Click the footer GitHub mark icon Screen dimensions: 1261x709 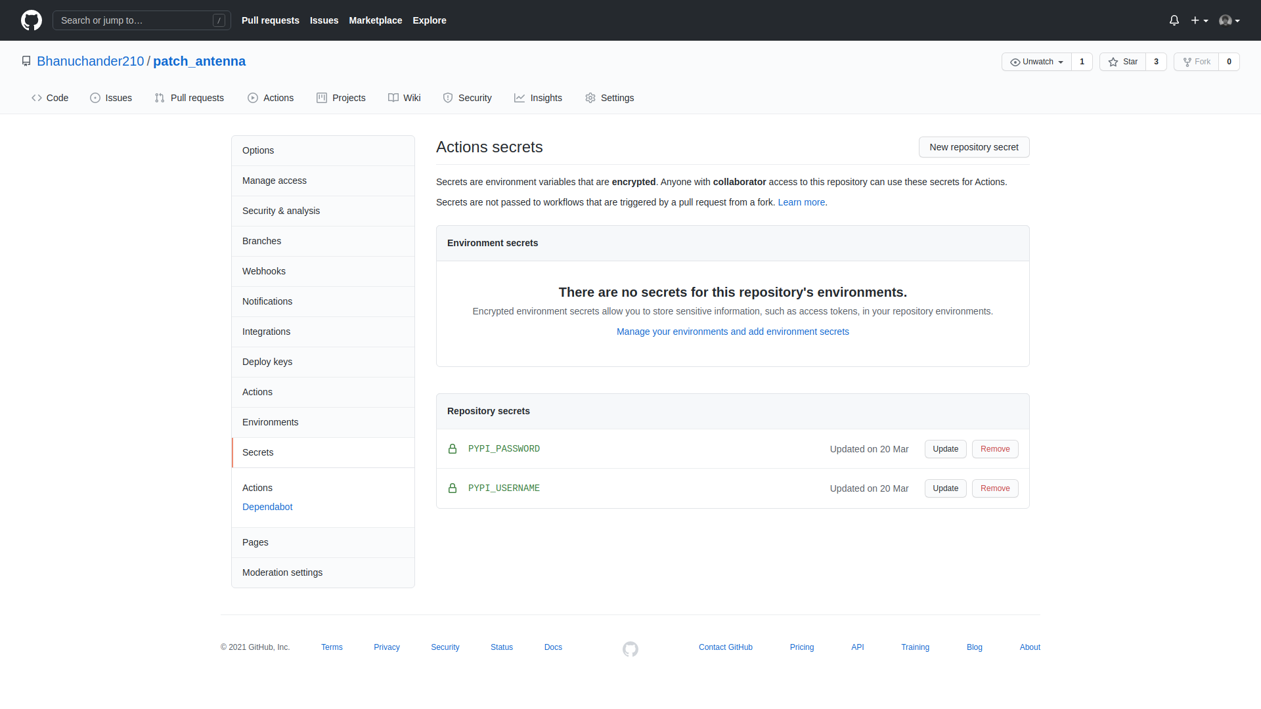[630, 649]
